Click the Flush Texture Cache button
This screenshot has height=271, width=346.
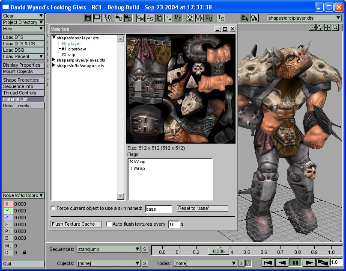[76, 224]
